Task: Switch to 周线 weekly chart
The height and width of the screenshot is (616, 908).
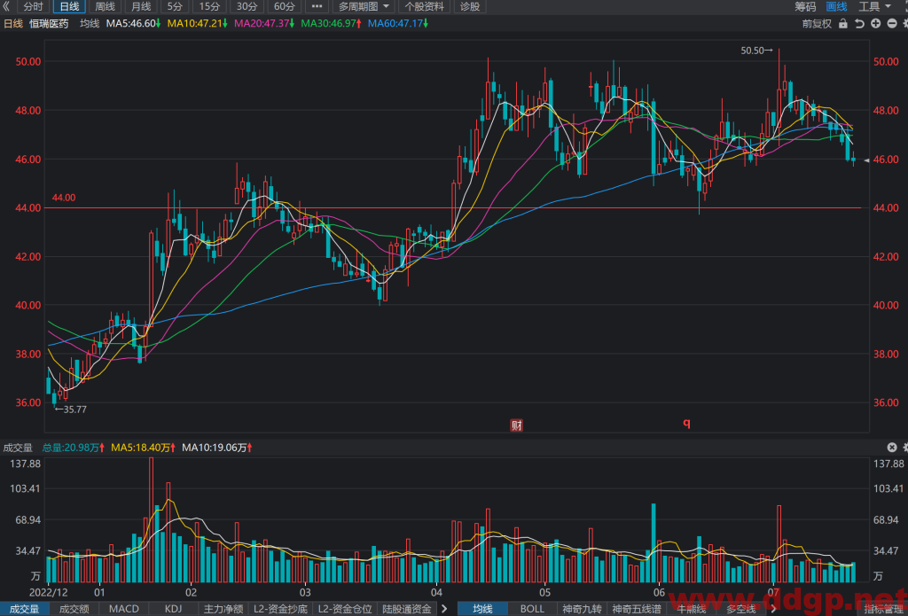Action: pos(105,6)
